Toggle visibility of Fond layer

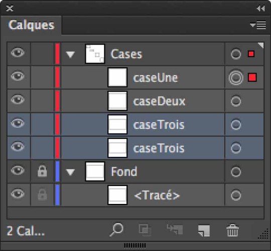[x=18, y=170]
